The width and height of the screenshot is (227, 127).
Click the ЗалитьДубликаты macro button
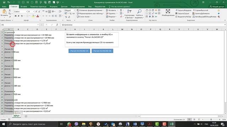coord(201,13)
